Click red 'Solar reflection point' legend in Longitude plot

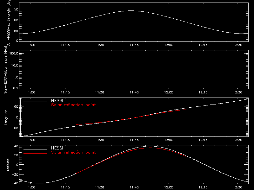[x=73, y=105]
